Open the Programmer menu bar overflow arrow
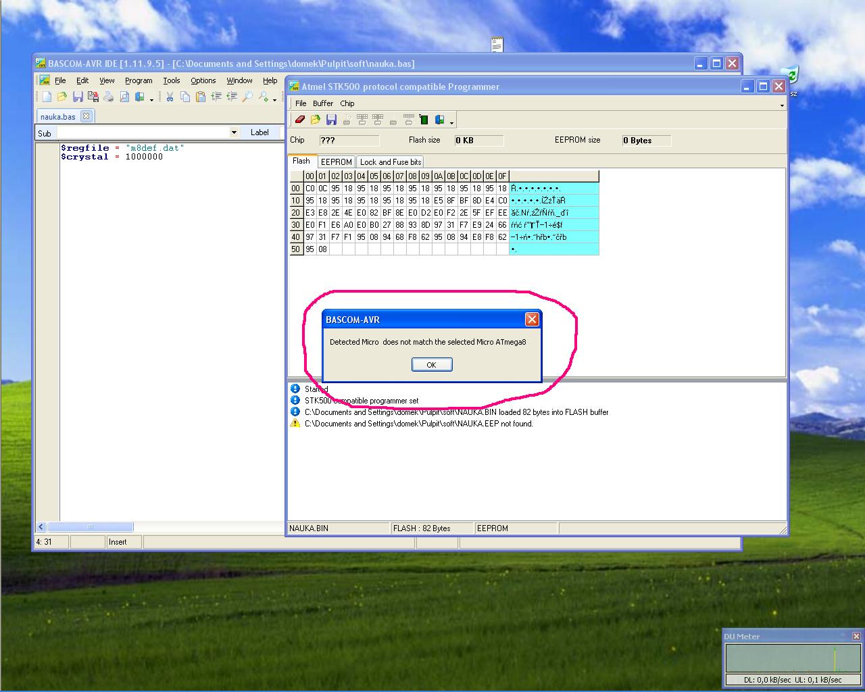Viewport: 865px width, 692px height. click(x=782, y=105)
